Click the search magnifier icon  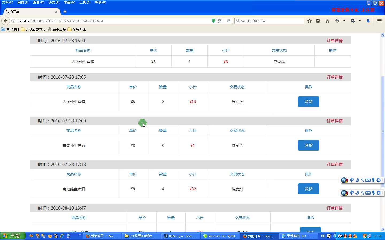click(238, 21)
